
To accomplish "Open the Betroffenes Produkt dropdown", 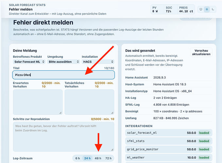I will (29, 62).
